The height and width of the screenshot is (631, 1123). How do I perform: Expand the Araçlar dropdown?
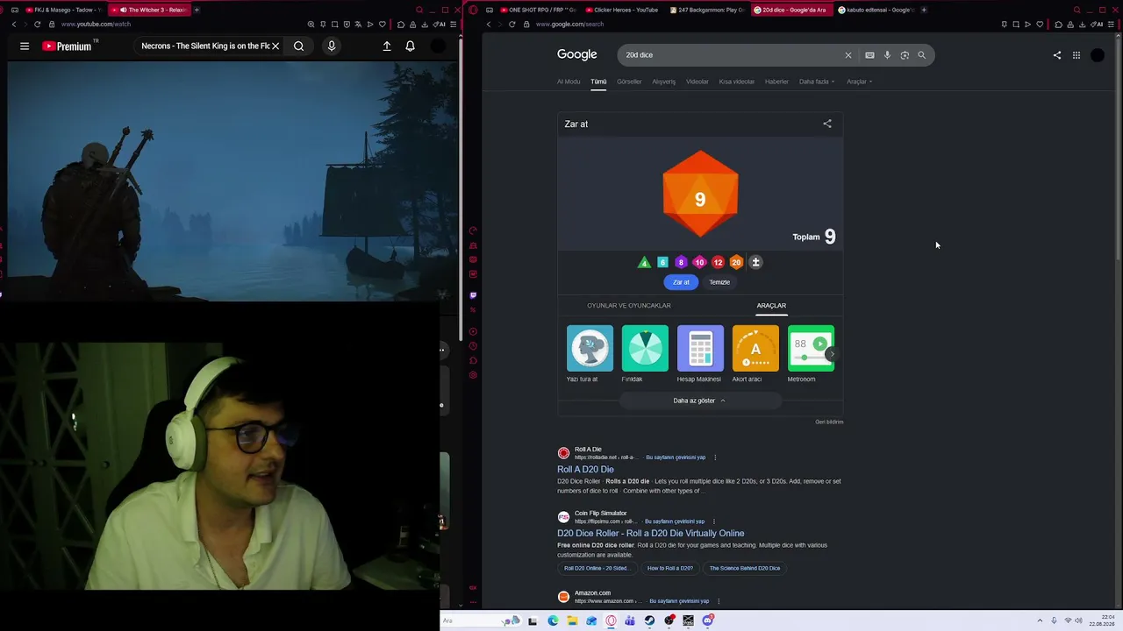tap(859, 82)
